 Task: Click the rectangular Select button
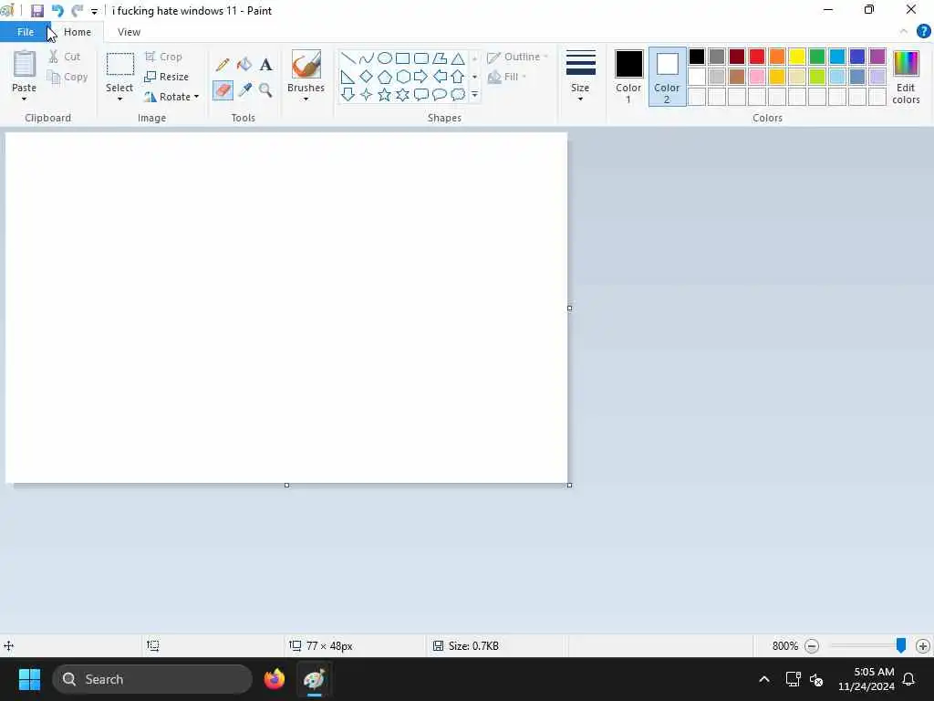[x=119, y=70]
